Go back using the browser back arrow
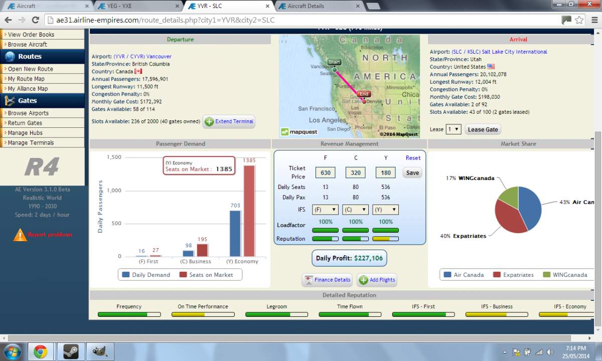602x361 pixels. tap(9, 20)
